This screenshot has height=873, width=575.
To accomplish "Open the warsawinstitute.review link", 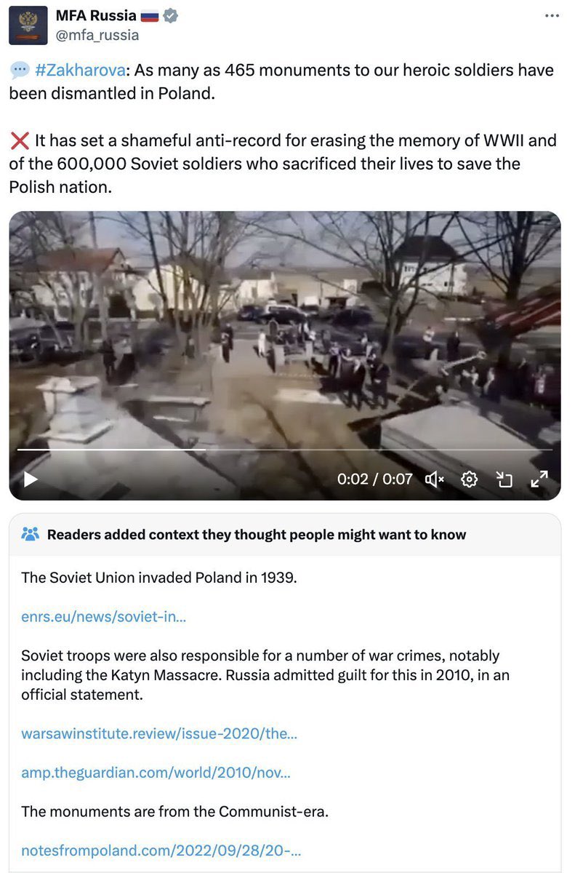I will pos(159,733).
